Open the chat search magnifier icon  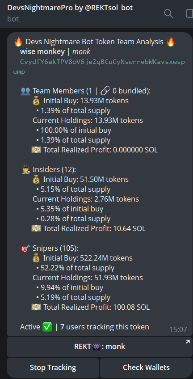168,13
